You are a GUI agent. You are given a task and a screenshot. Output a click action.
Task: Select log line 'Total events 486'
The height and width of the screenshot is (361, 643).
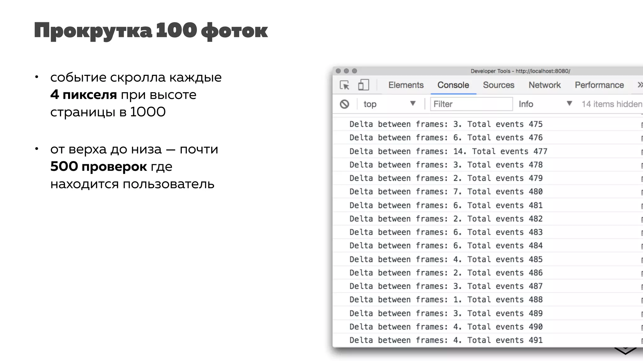[488, 273]
